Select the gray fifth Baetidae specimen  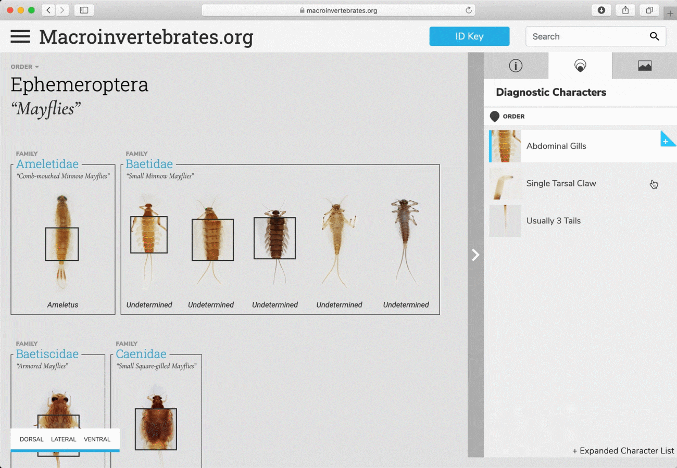(x=405, y=243)
